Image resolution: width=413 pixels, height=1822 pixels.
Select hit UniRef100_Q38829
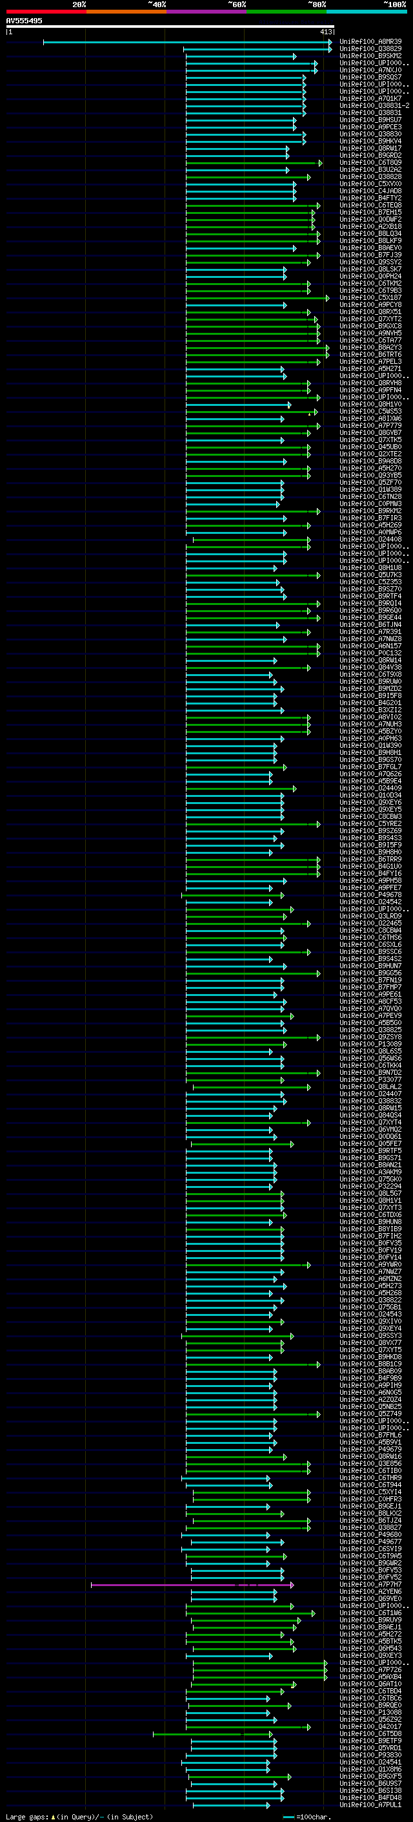click(370, 49)
